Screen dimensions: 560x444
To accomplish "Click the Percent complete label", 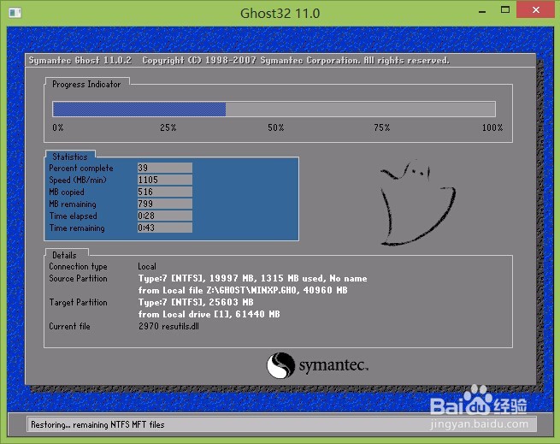I will (81, 168).
